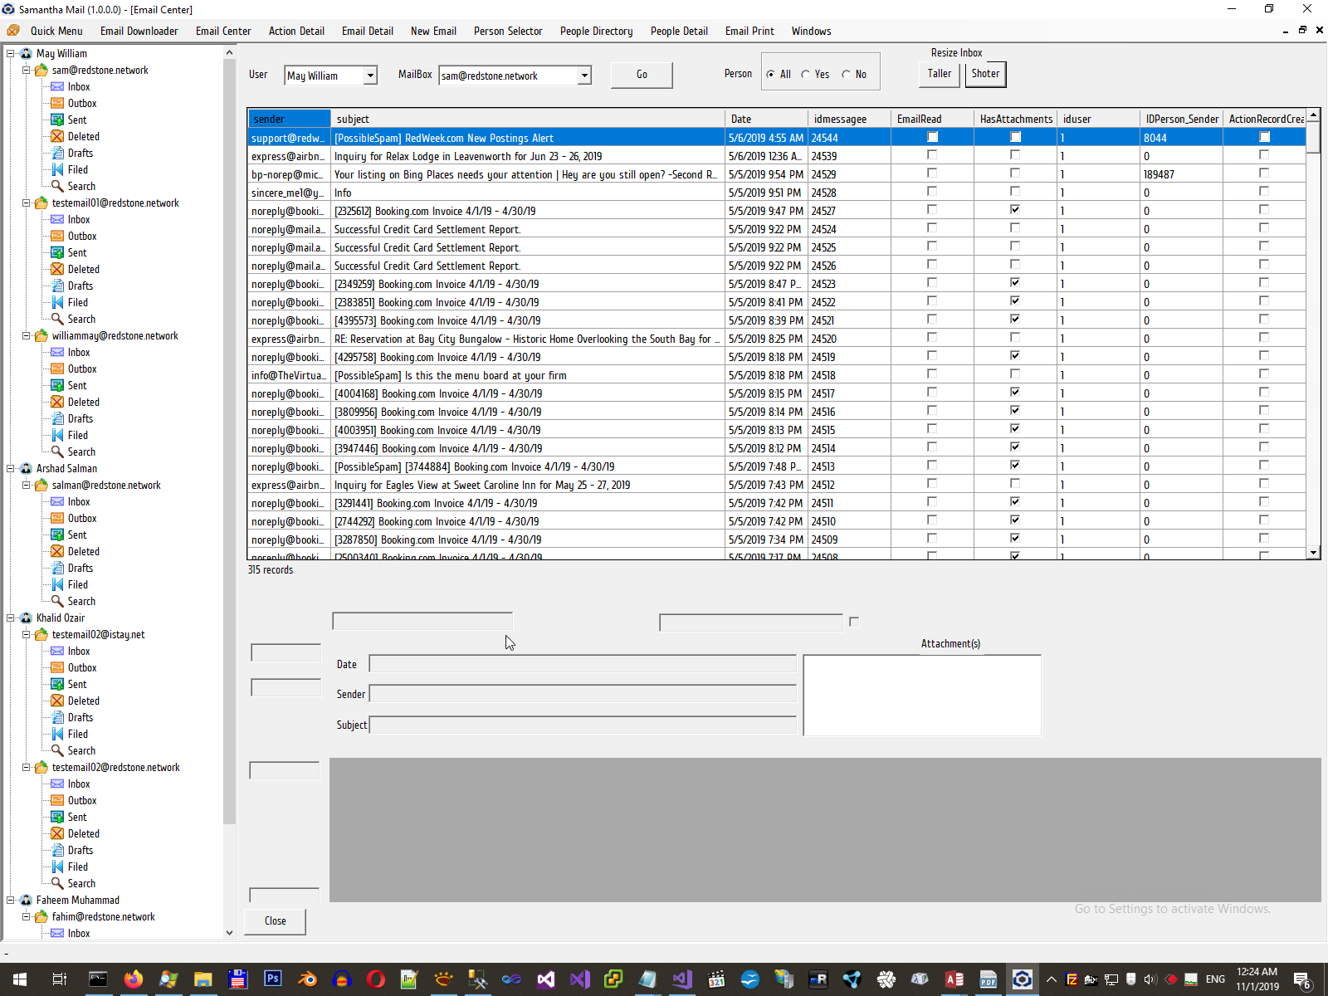Click the email grid vertical scrollbar thumb
The height and width of the screenshot is (996, 1328).
(1313, 139)
